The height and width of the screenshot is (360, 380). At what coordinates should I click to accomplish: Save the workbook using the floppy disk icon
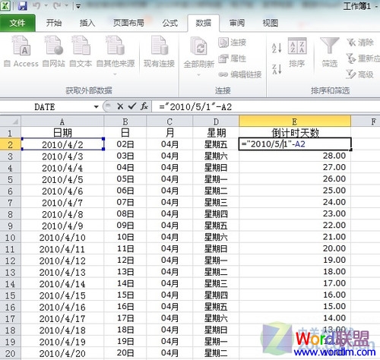pos(23,6)
